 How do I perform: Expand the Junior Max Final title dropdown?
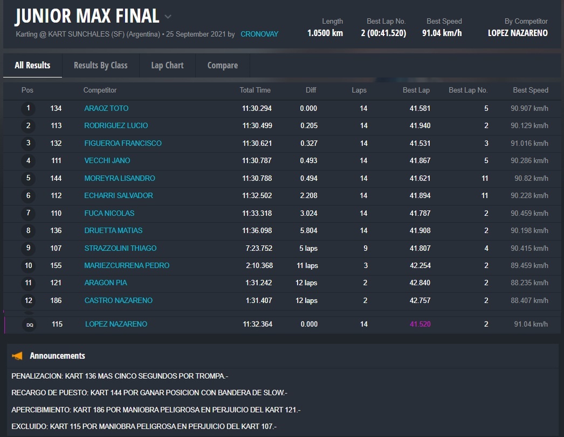click(168, 17)
